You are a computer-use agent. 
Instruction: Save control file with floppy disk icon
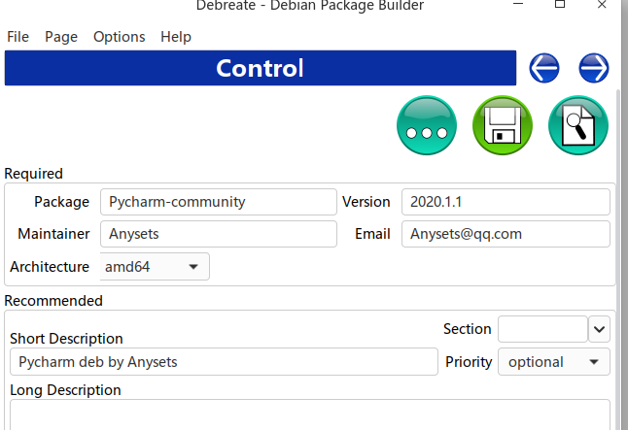[503, 125]
